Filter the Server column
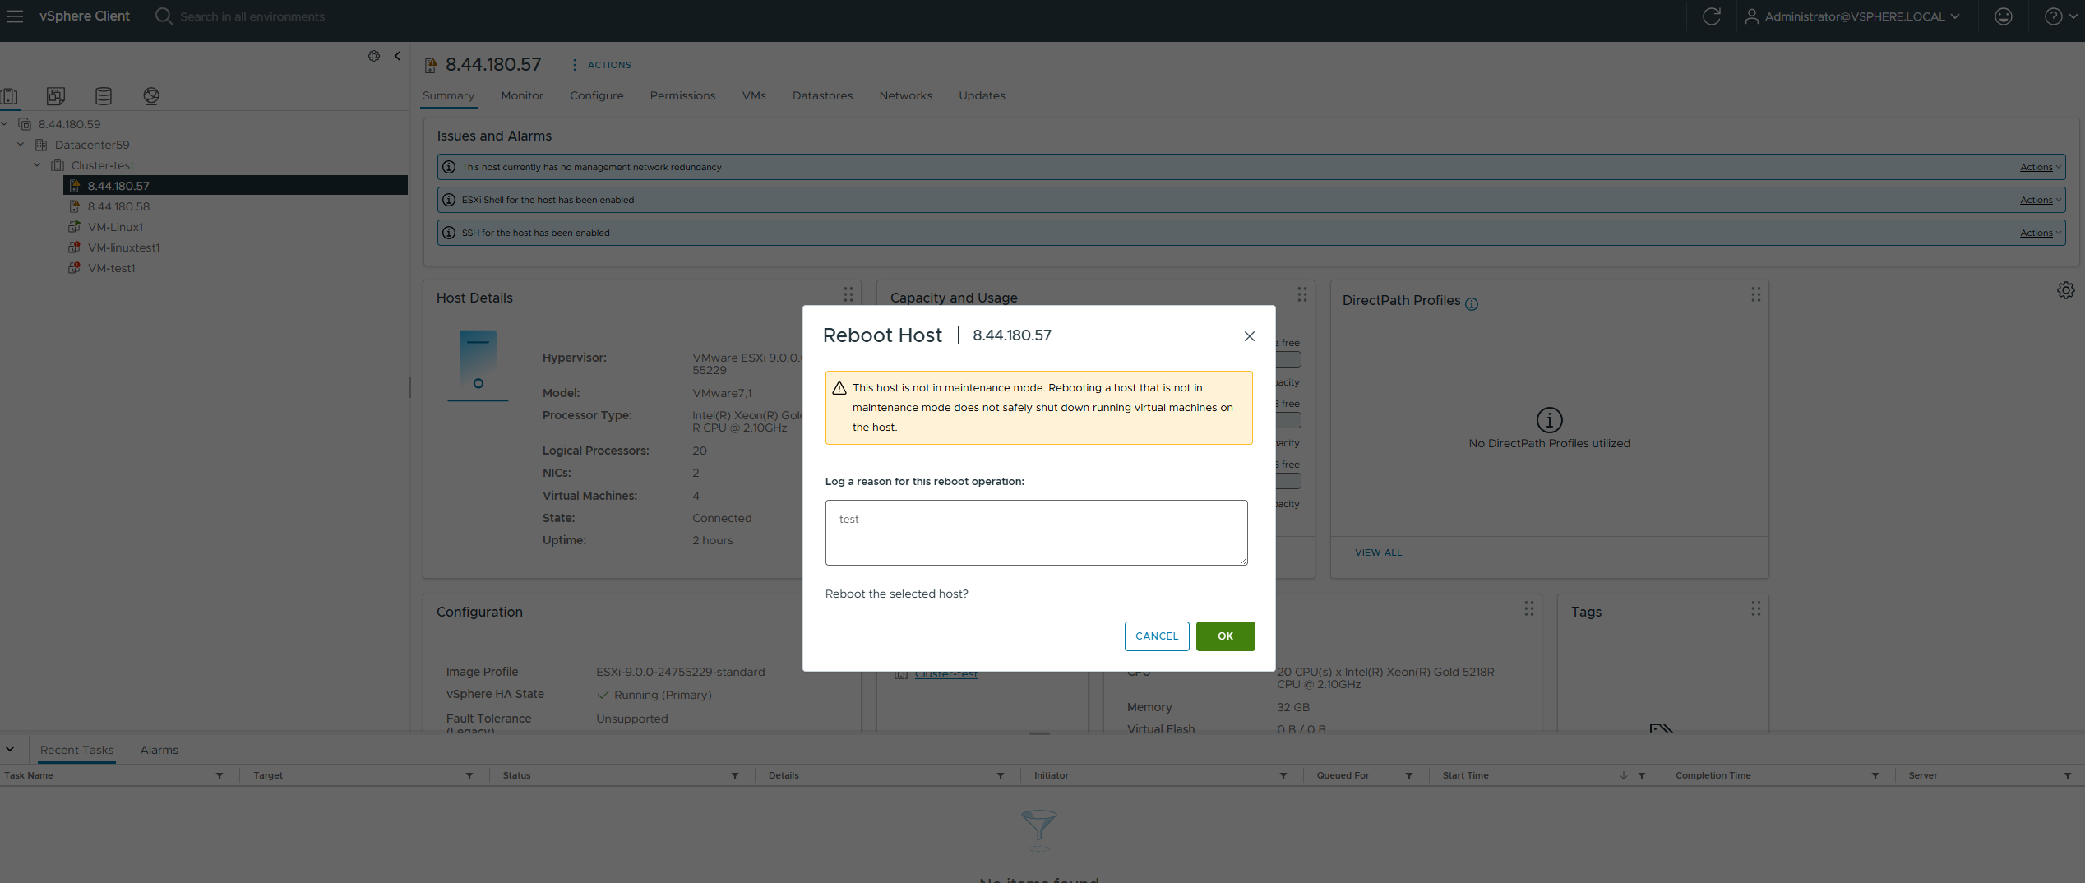Screen dimensions: 2085x883 point(2068,775)
